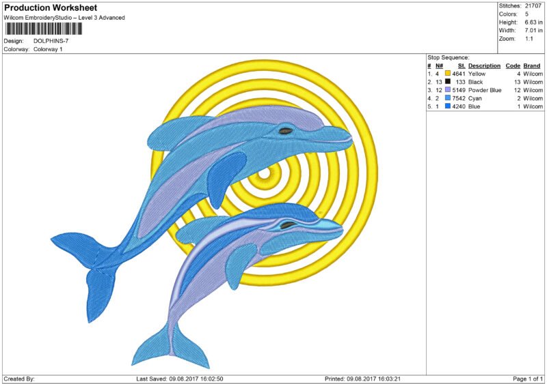The image size is (547, 384).
Task: Click the 'Cyan' description text
Action: [x=475, y=98]
